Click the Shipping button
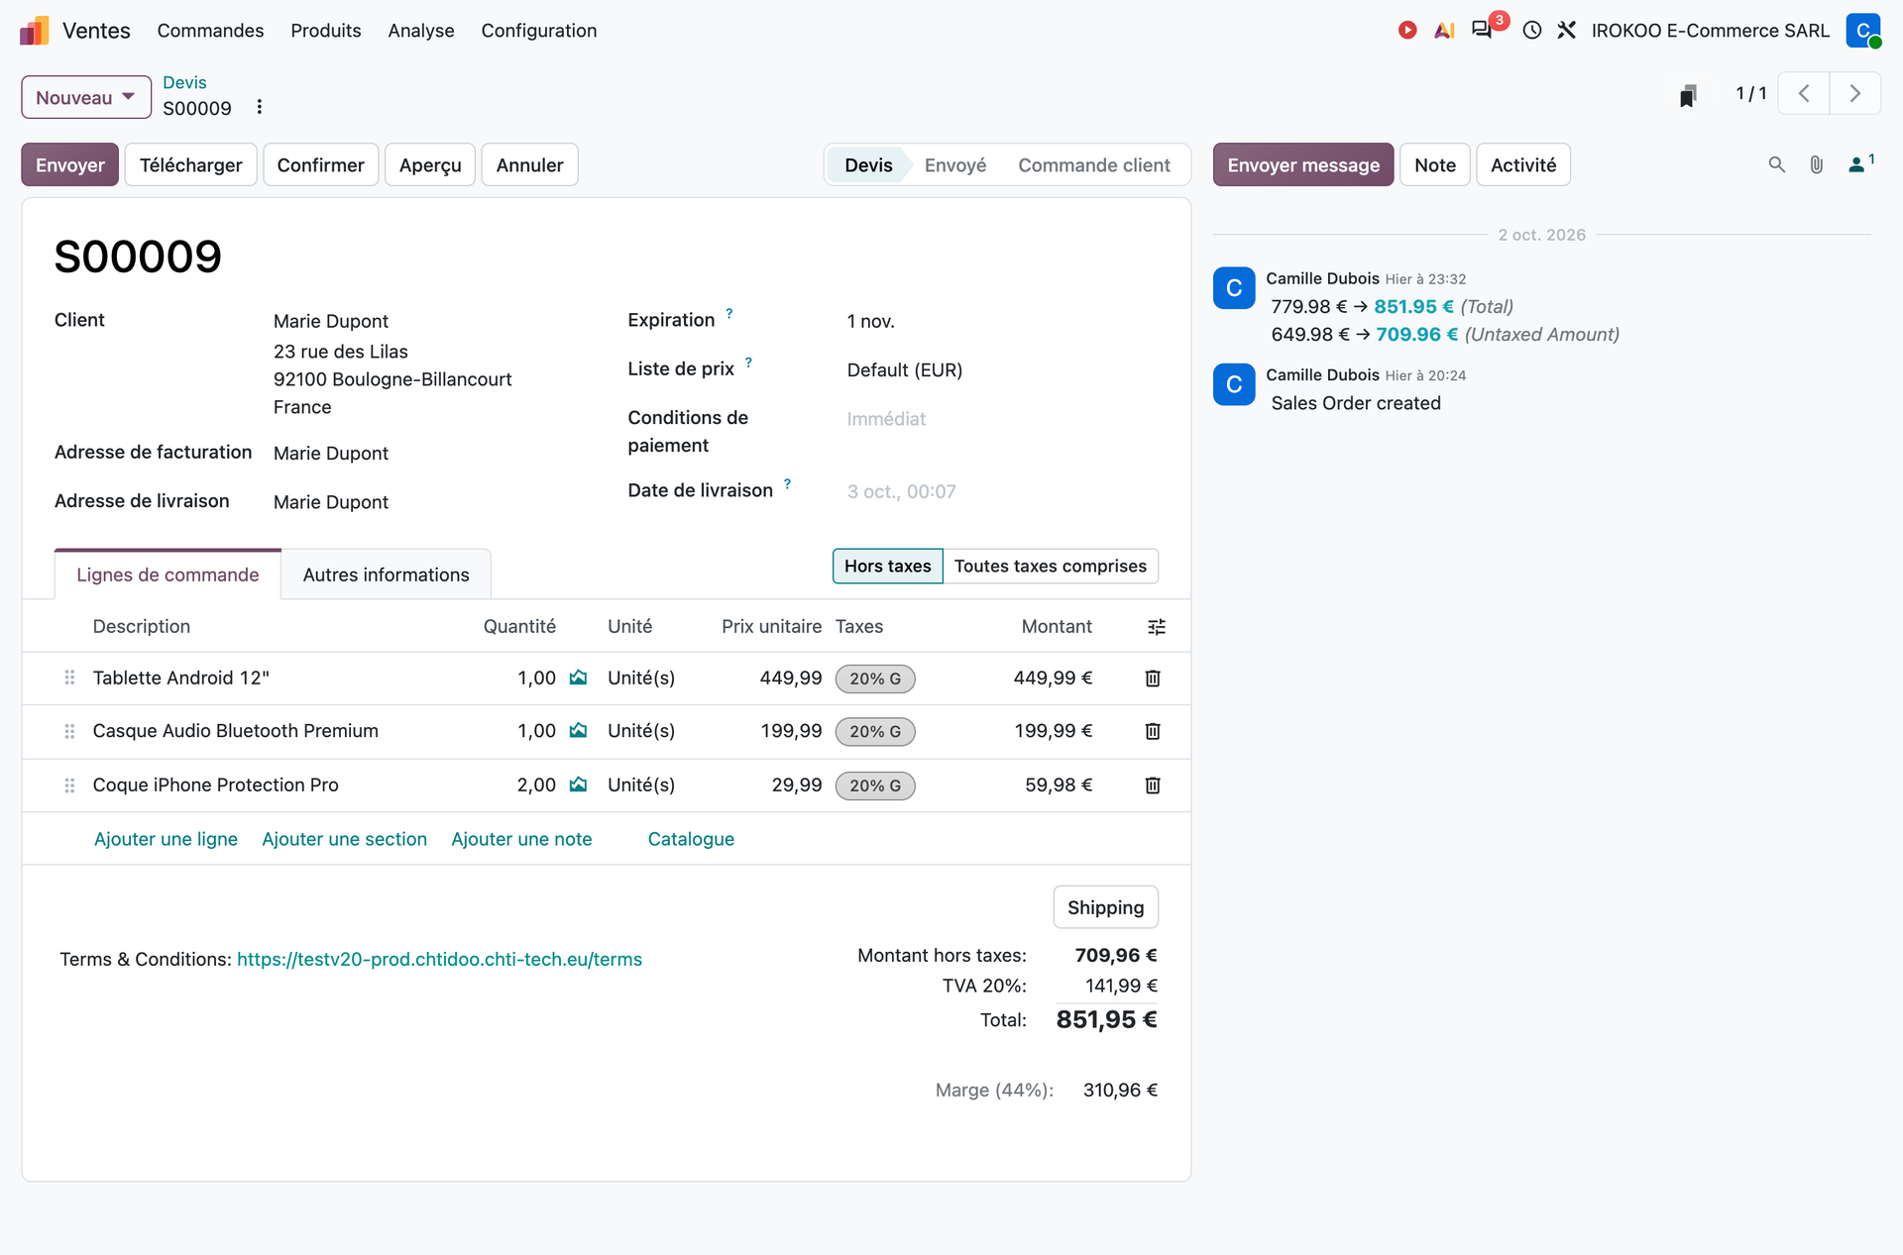This screenshot has width=1903, height=1255. (x=1105, y=907)
